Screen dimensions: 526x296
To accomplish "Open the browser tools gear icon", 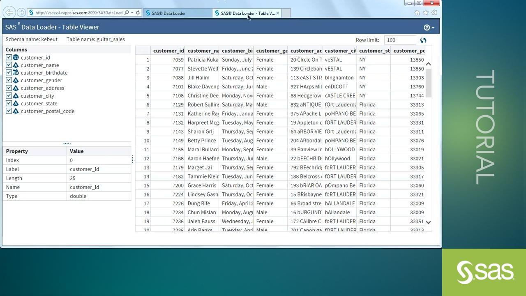I will tap(434, 13).
